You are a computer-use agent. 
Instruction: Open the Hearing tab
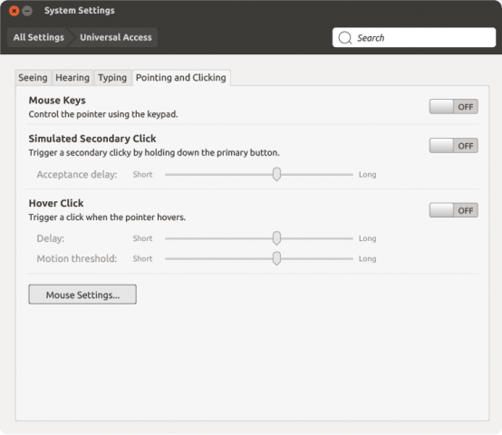[72, 78]
